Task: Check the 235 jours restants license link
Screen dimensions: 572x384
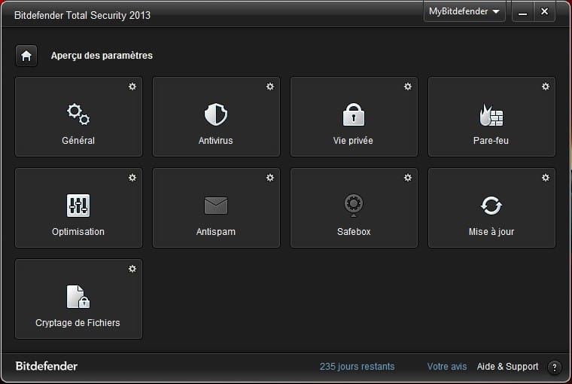Action: [x=357, y=367]
